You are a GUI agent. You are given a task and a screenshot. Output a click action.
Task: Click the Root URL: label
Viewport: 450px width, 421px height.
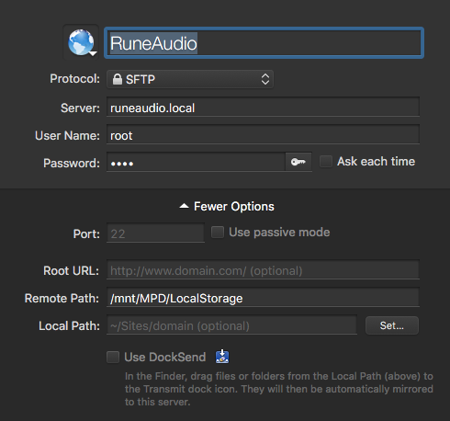click(72, 270)
